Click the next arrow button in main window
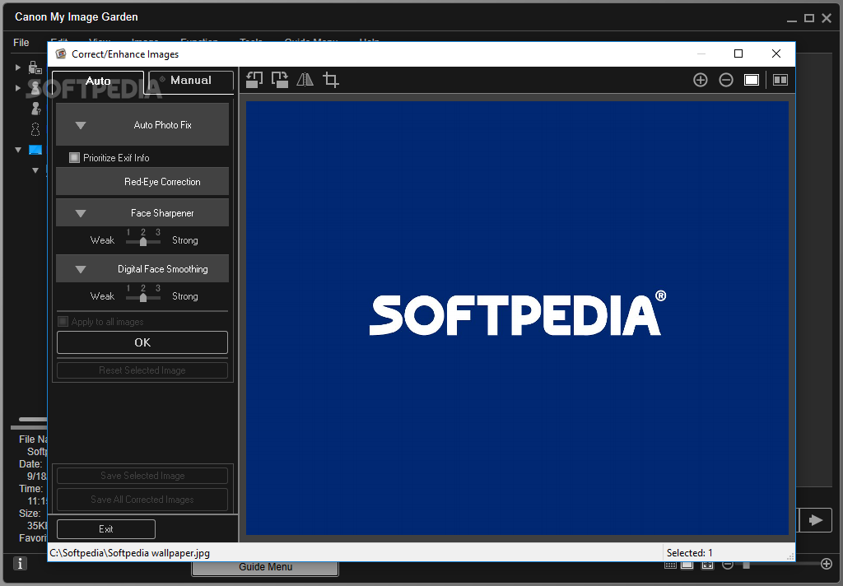The height and width of the screenshot is (586, 843). click(x=816, y=520)
